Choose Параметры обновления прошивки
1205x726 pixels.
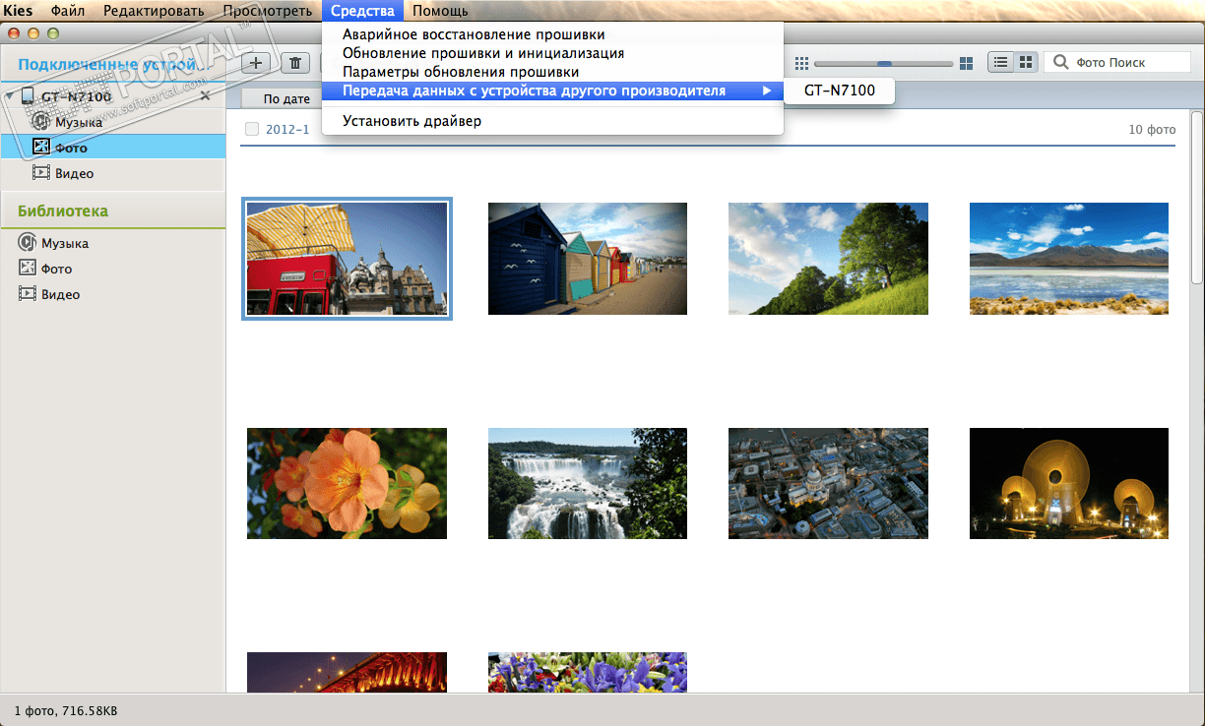tap(552, 72)
